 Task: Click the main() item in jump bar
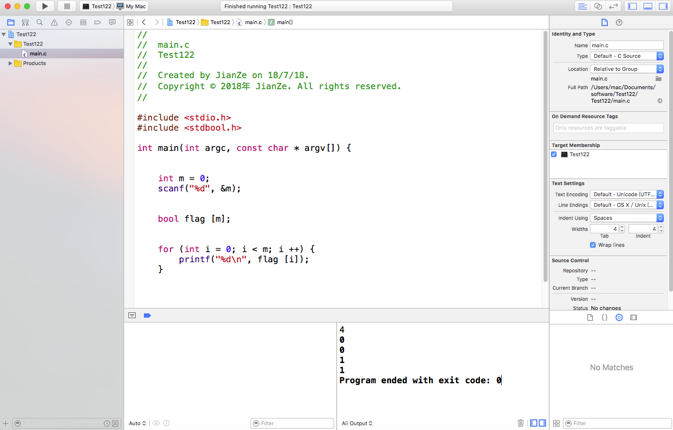284,22
